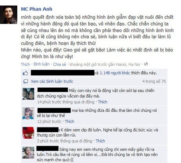Viewport: 181px width, 163px height.
Task: Open the MC Phan Anh profile name link
Action: (x=37, y=9)
